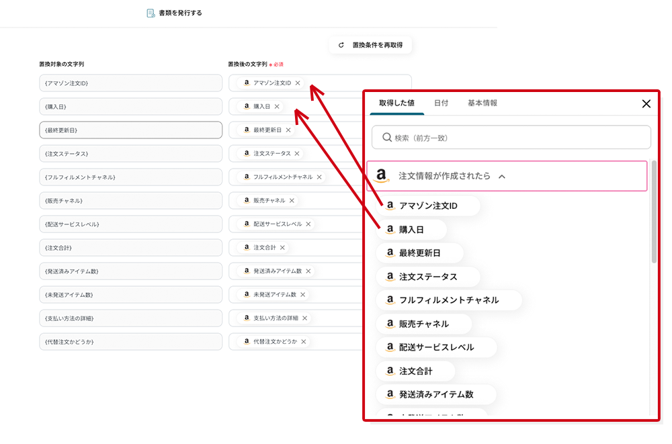Screen dimensions: 672x444
Task: Select アマゾン注文ID from the value list
Action: [x=427, y=206]
